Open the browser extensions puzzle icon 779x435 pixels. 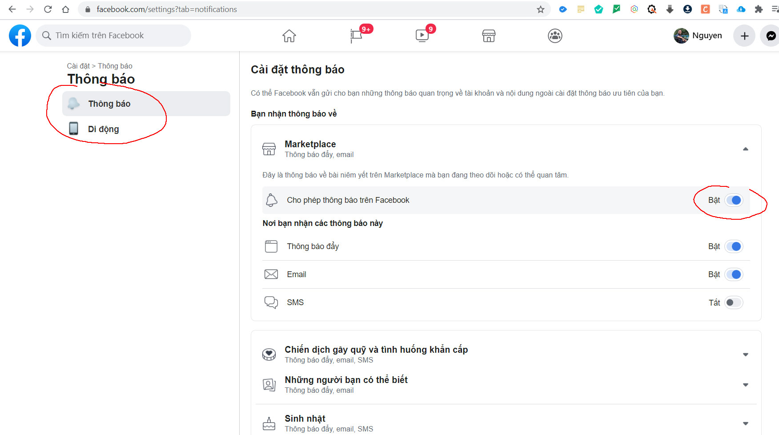point(759,9)
